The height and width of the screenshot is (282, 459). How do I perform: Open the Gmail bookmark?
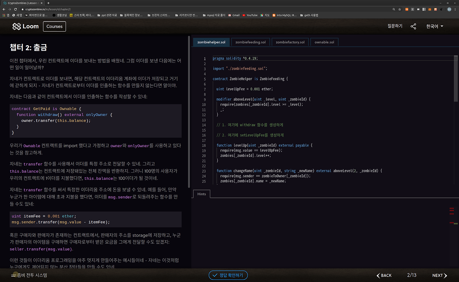pyautogui.click(x=233, y=15)
